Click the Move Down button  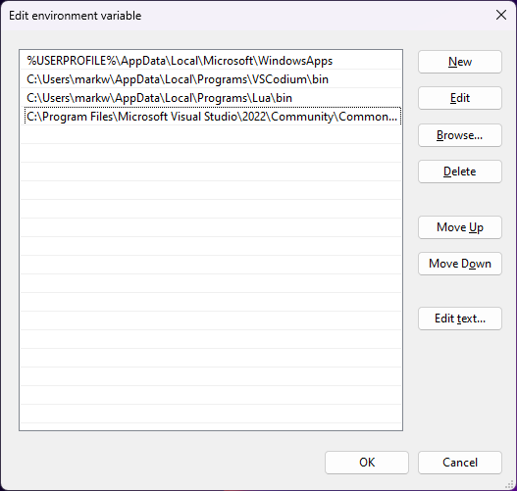click(460, 264)
